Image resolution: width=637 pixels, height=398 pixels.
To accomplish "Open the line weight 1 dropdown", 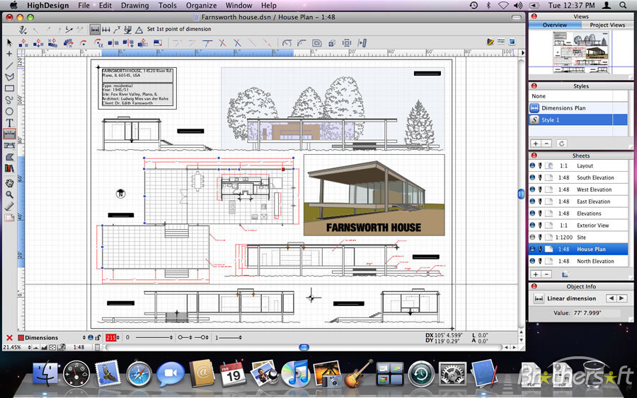I will tap(240, 337).
